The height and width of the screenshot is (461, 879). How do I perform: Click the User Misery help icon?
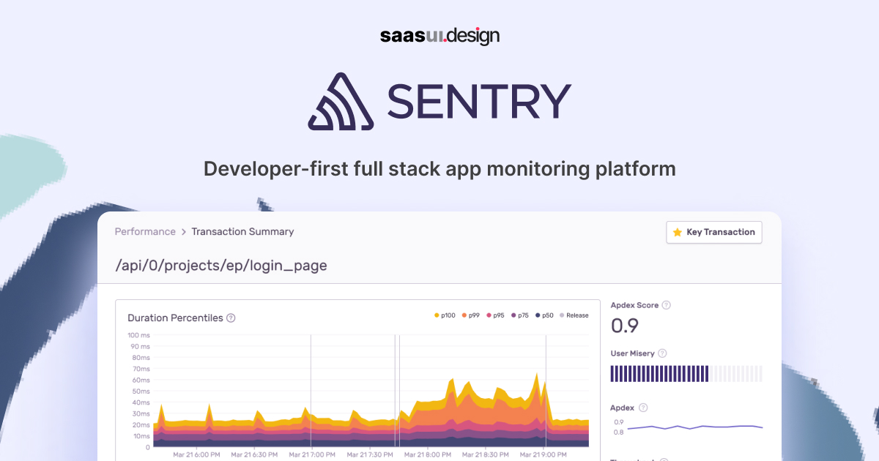click(661, 353)
